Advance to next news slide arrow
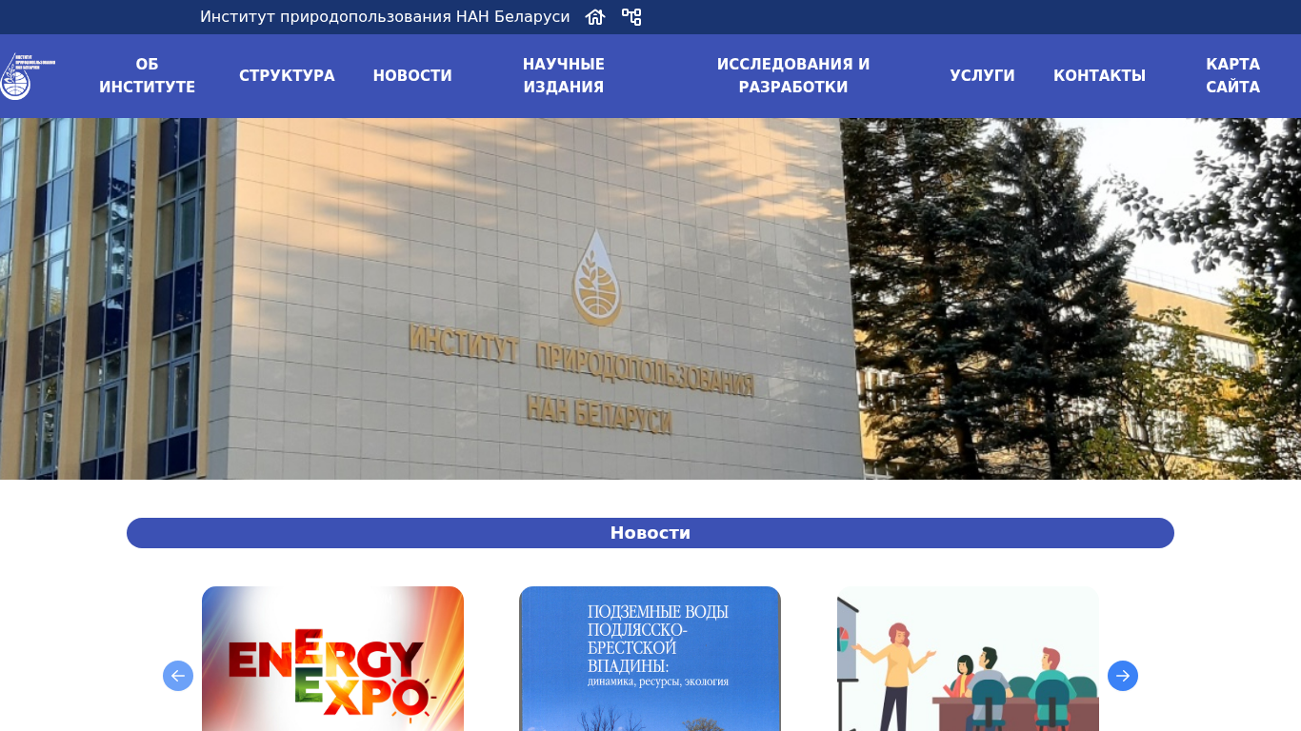1301x731 pixels. pos(1123,676)
